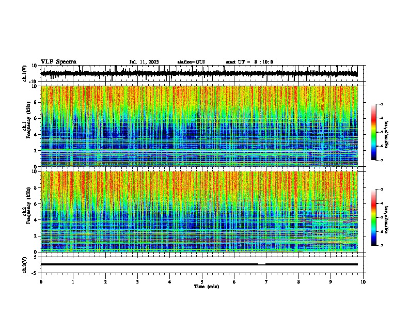
Task: Click the time-axis tick label 3
Action: tap(137, 282)
